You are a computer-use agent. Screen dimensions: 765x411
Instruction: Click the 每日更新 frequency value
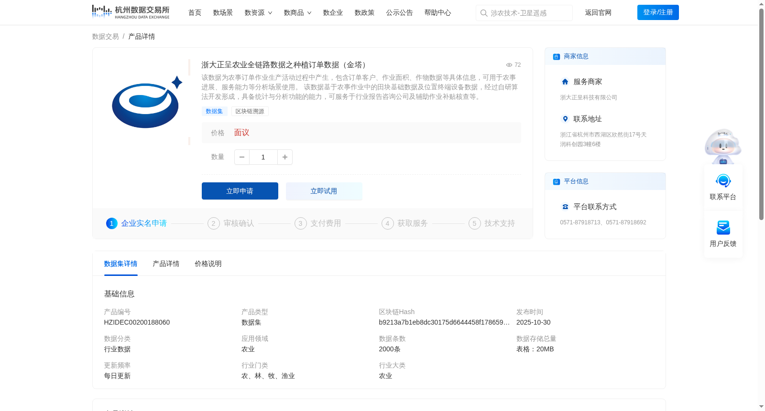[117, 376]
